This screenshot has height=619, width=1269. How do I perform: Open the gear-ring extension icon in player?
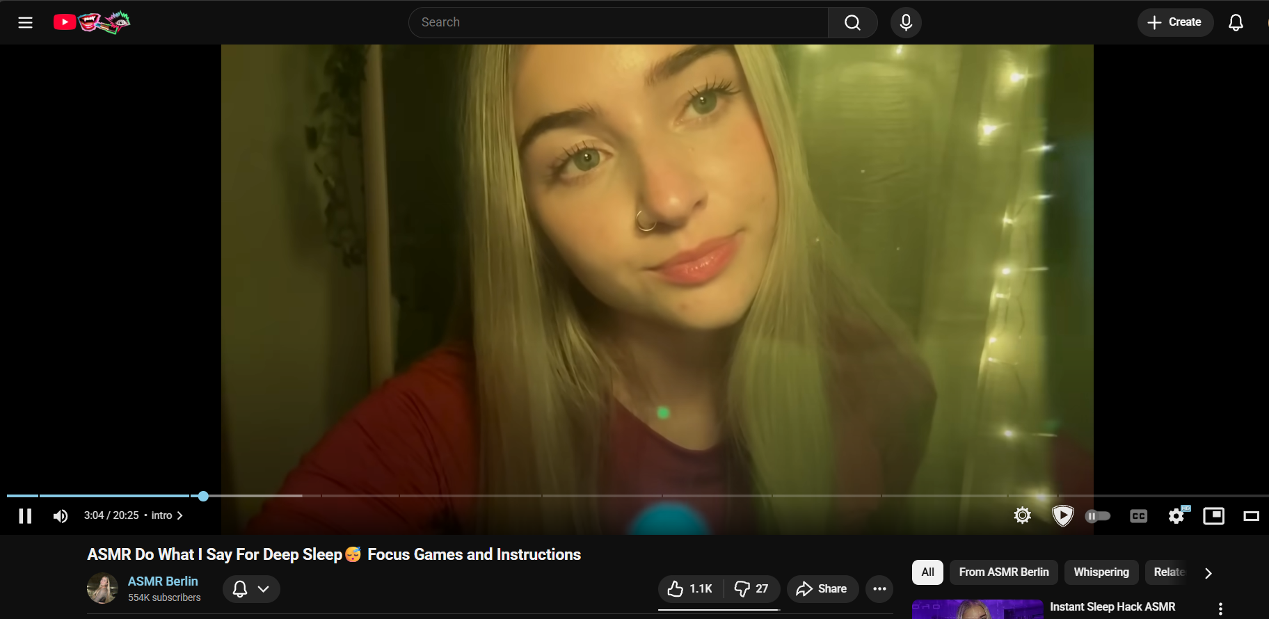1022,515
